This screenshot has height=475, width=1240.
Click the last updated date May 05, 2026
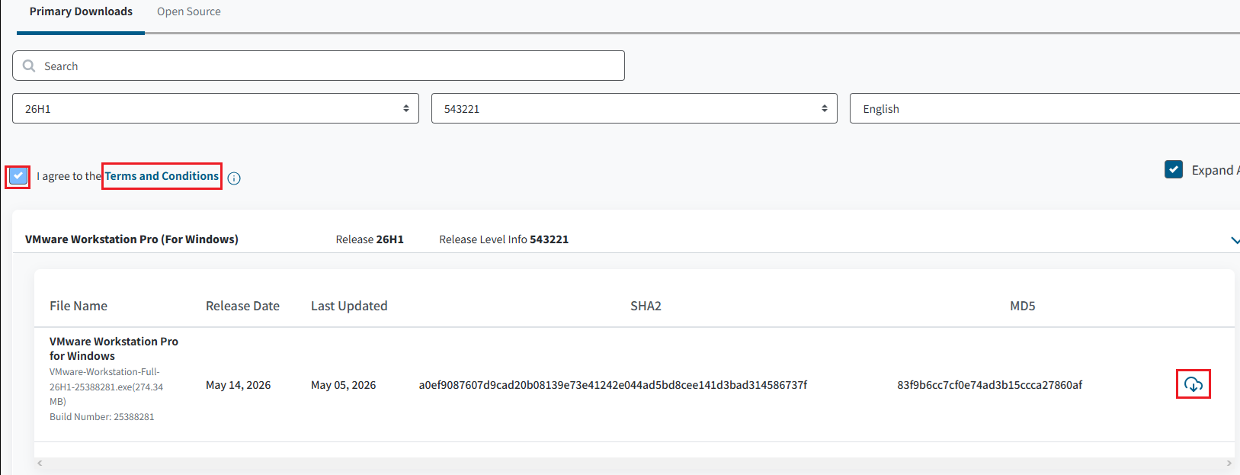pos(343,385)
